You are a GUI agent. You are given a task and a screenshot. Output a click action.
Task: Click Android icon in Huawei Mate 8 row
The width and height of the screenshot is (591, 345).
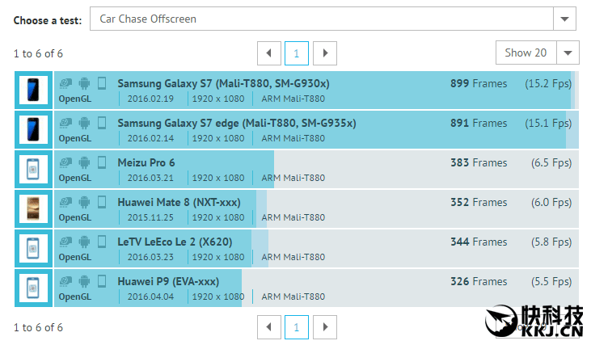point(84,202)
